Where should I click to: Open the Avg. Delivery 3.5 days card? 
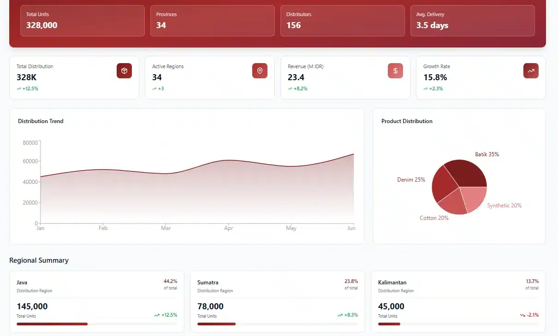tap(472, 21)
